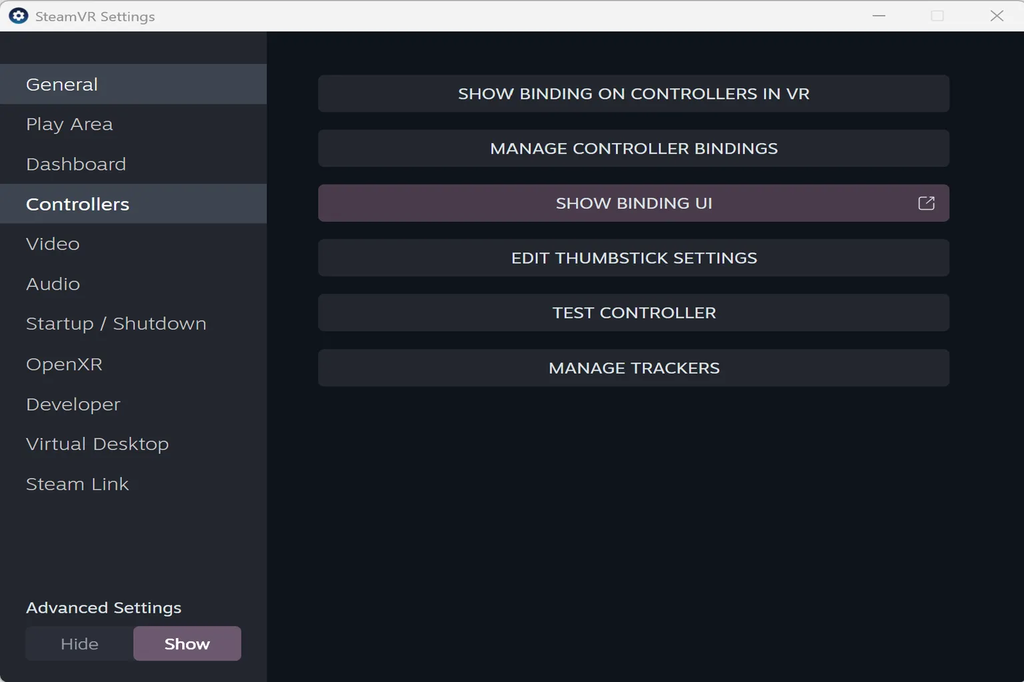The height and width of the screenshot is (682, 1024).
Task: Select the Steam Link tab
Action: 133,484
